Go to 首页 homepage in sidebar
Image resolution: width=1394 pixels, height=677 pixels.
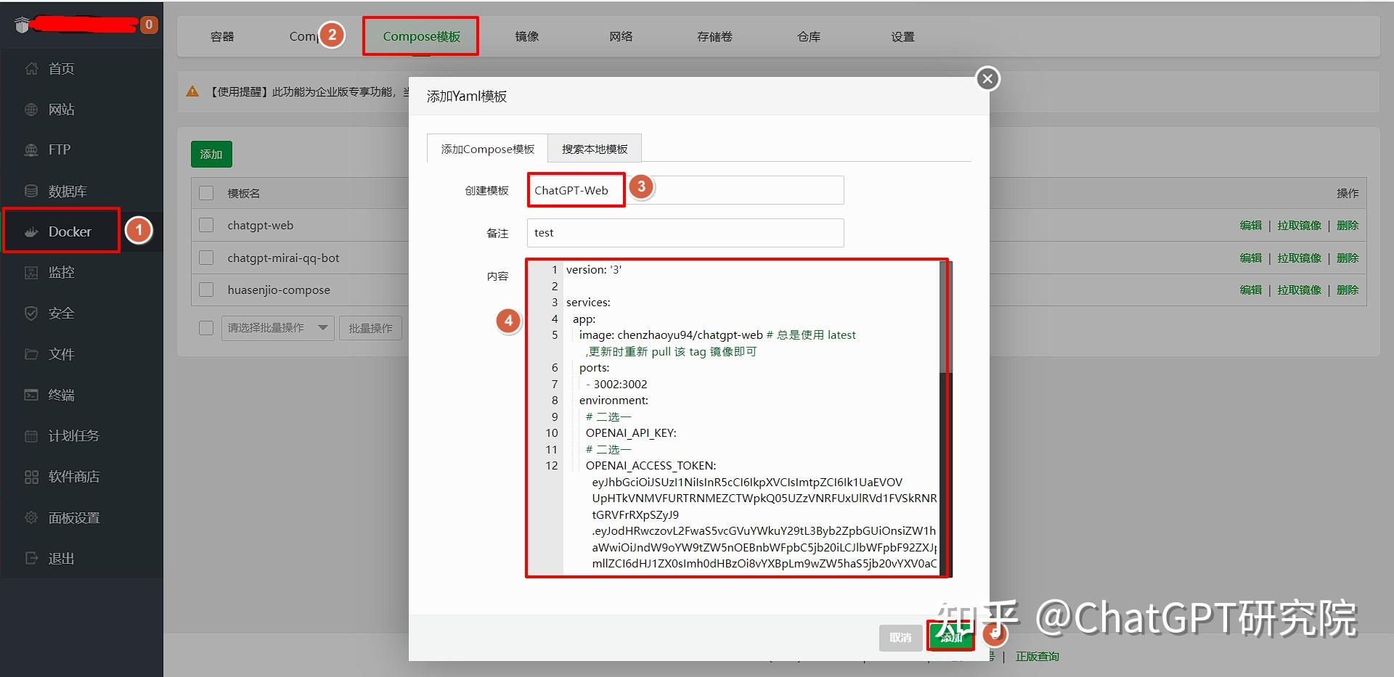[61, 68]
